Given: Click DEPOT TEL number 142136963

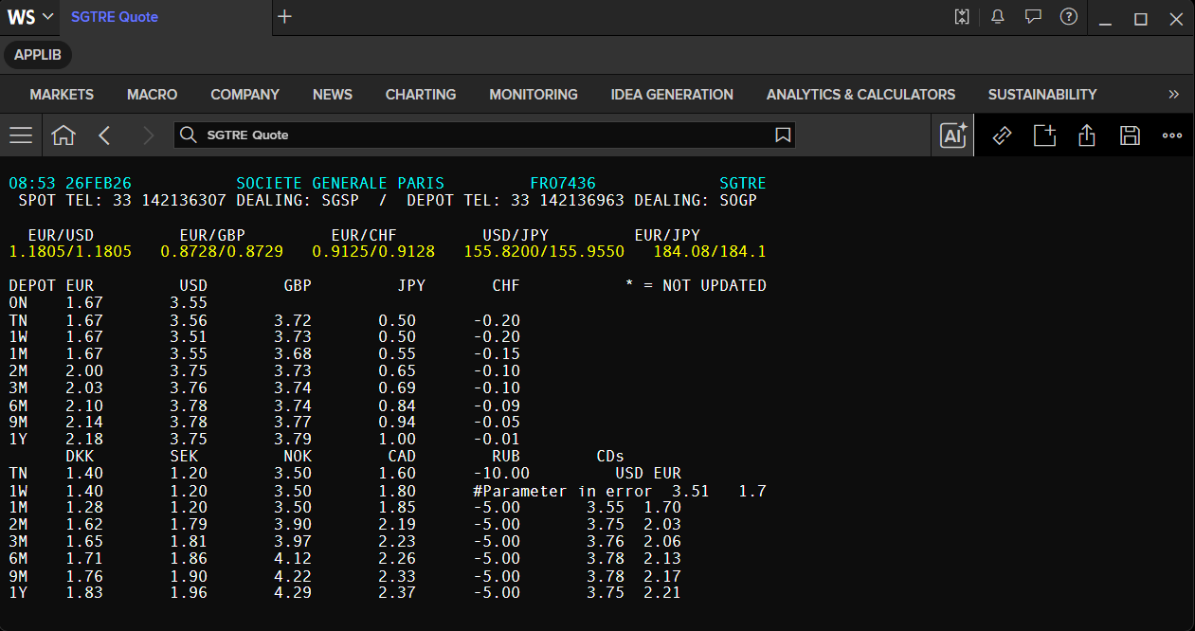Looking at the screenshot, I should tap(582, 201).
